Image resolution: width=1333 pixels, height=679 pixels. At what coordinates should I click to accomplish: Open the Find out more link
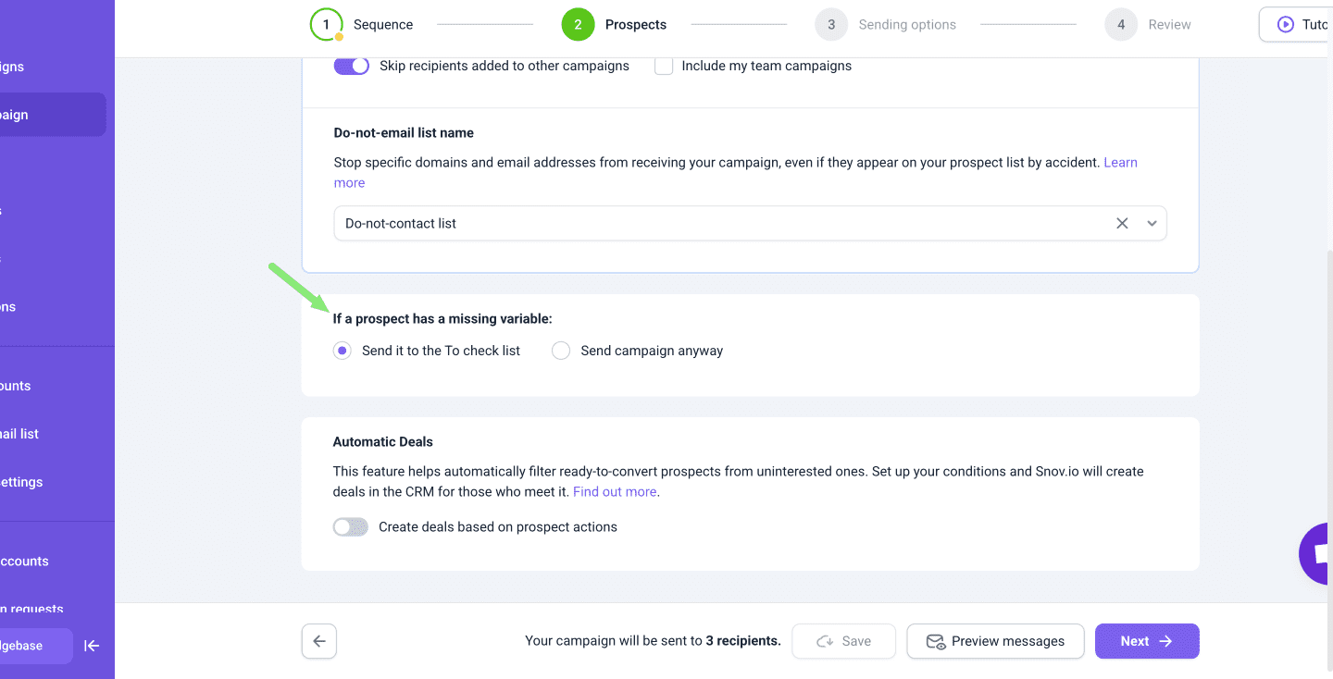coord(615,492)
